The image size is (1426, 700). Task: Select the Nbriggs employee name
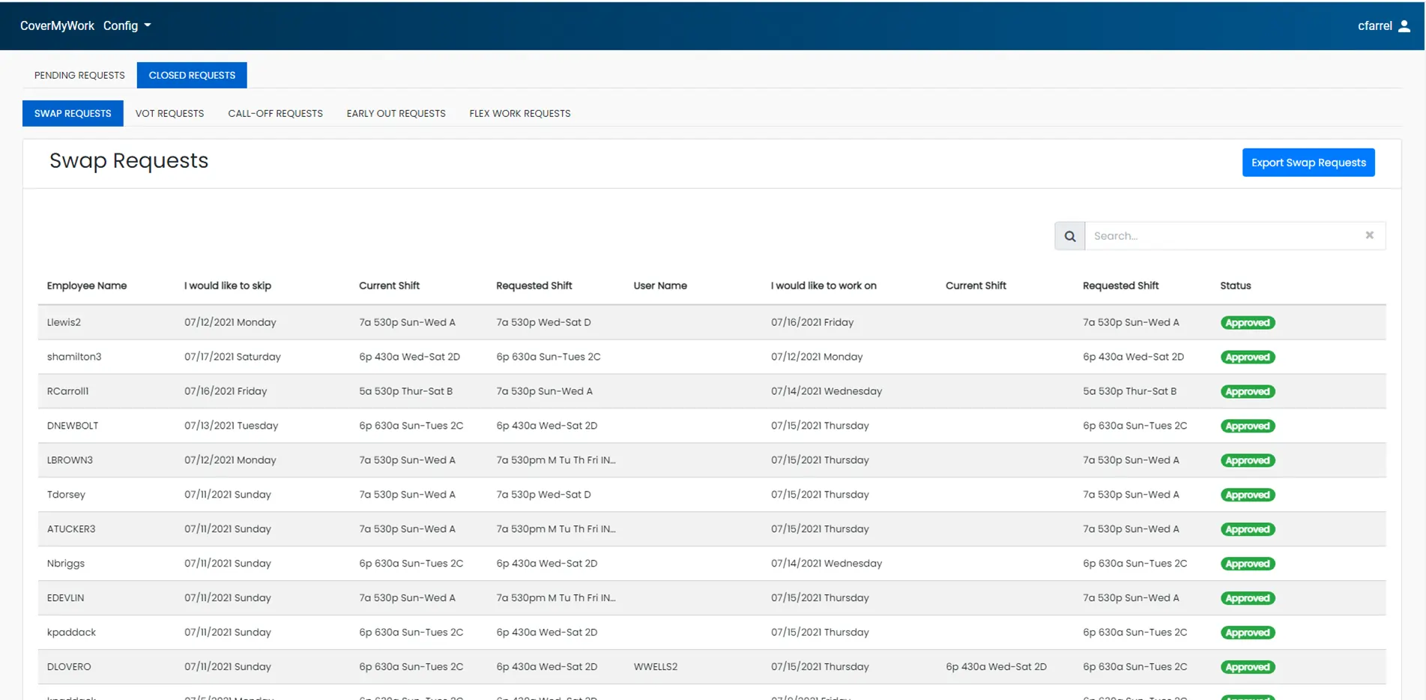[66, 564]
